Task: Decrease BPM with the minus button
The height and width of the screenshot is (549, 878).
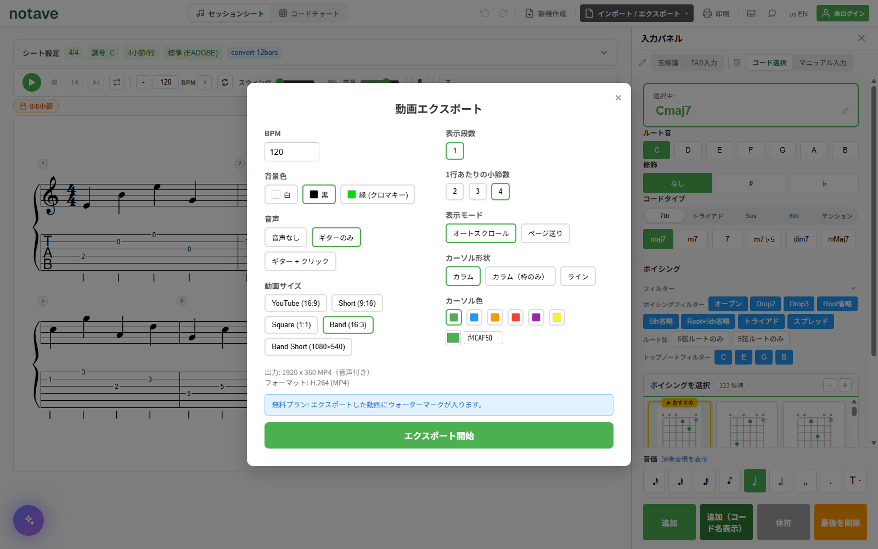Action: click(143, 82)
